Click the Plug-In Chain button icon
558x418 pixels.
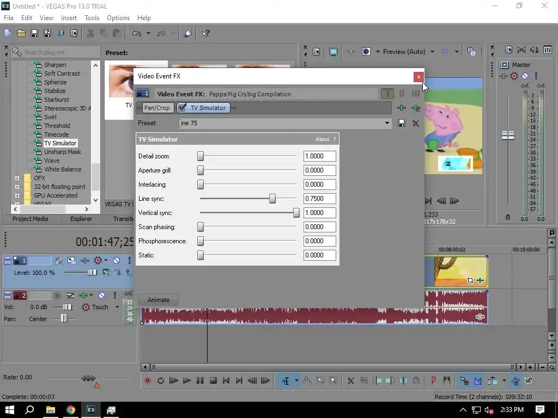402,108
